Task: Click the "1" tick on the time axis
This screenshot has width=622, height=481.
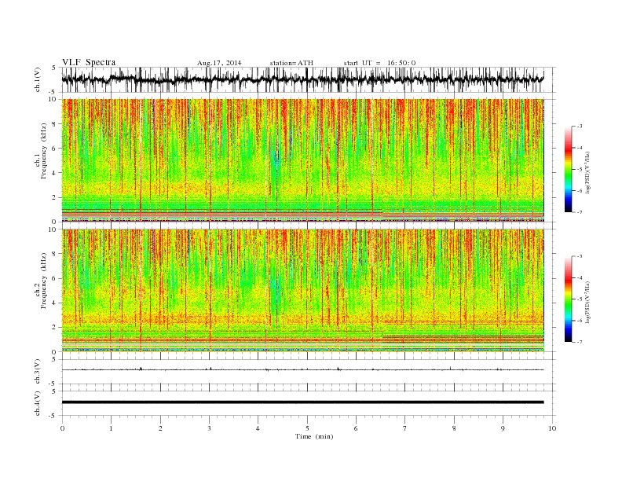Action: [111, 428]
